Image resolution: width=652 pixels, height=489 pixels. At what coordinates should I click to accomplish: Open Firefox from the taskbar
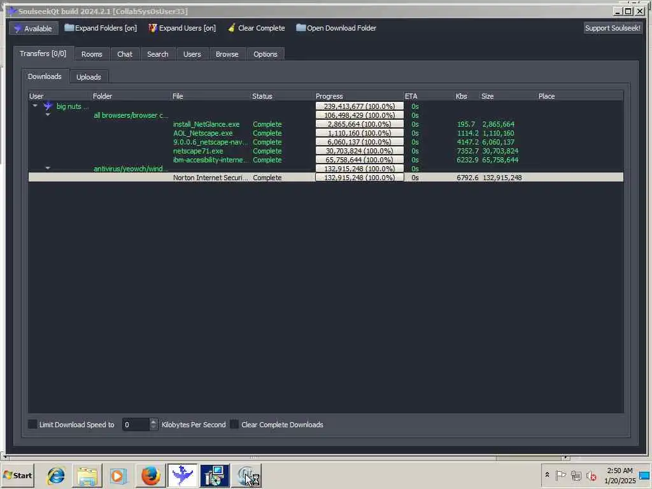150,476
